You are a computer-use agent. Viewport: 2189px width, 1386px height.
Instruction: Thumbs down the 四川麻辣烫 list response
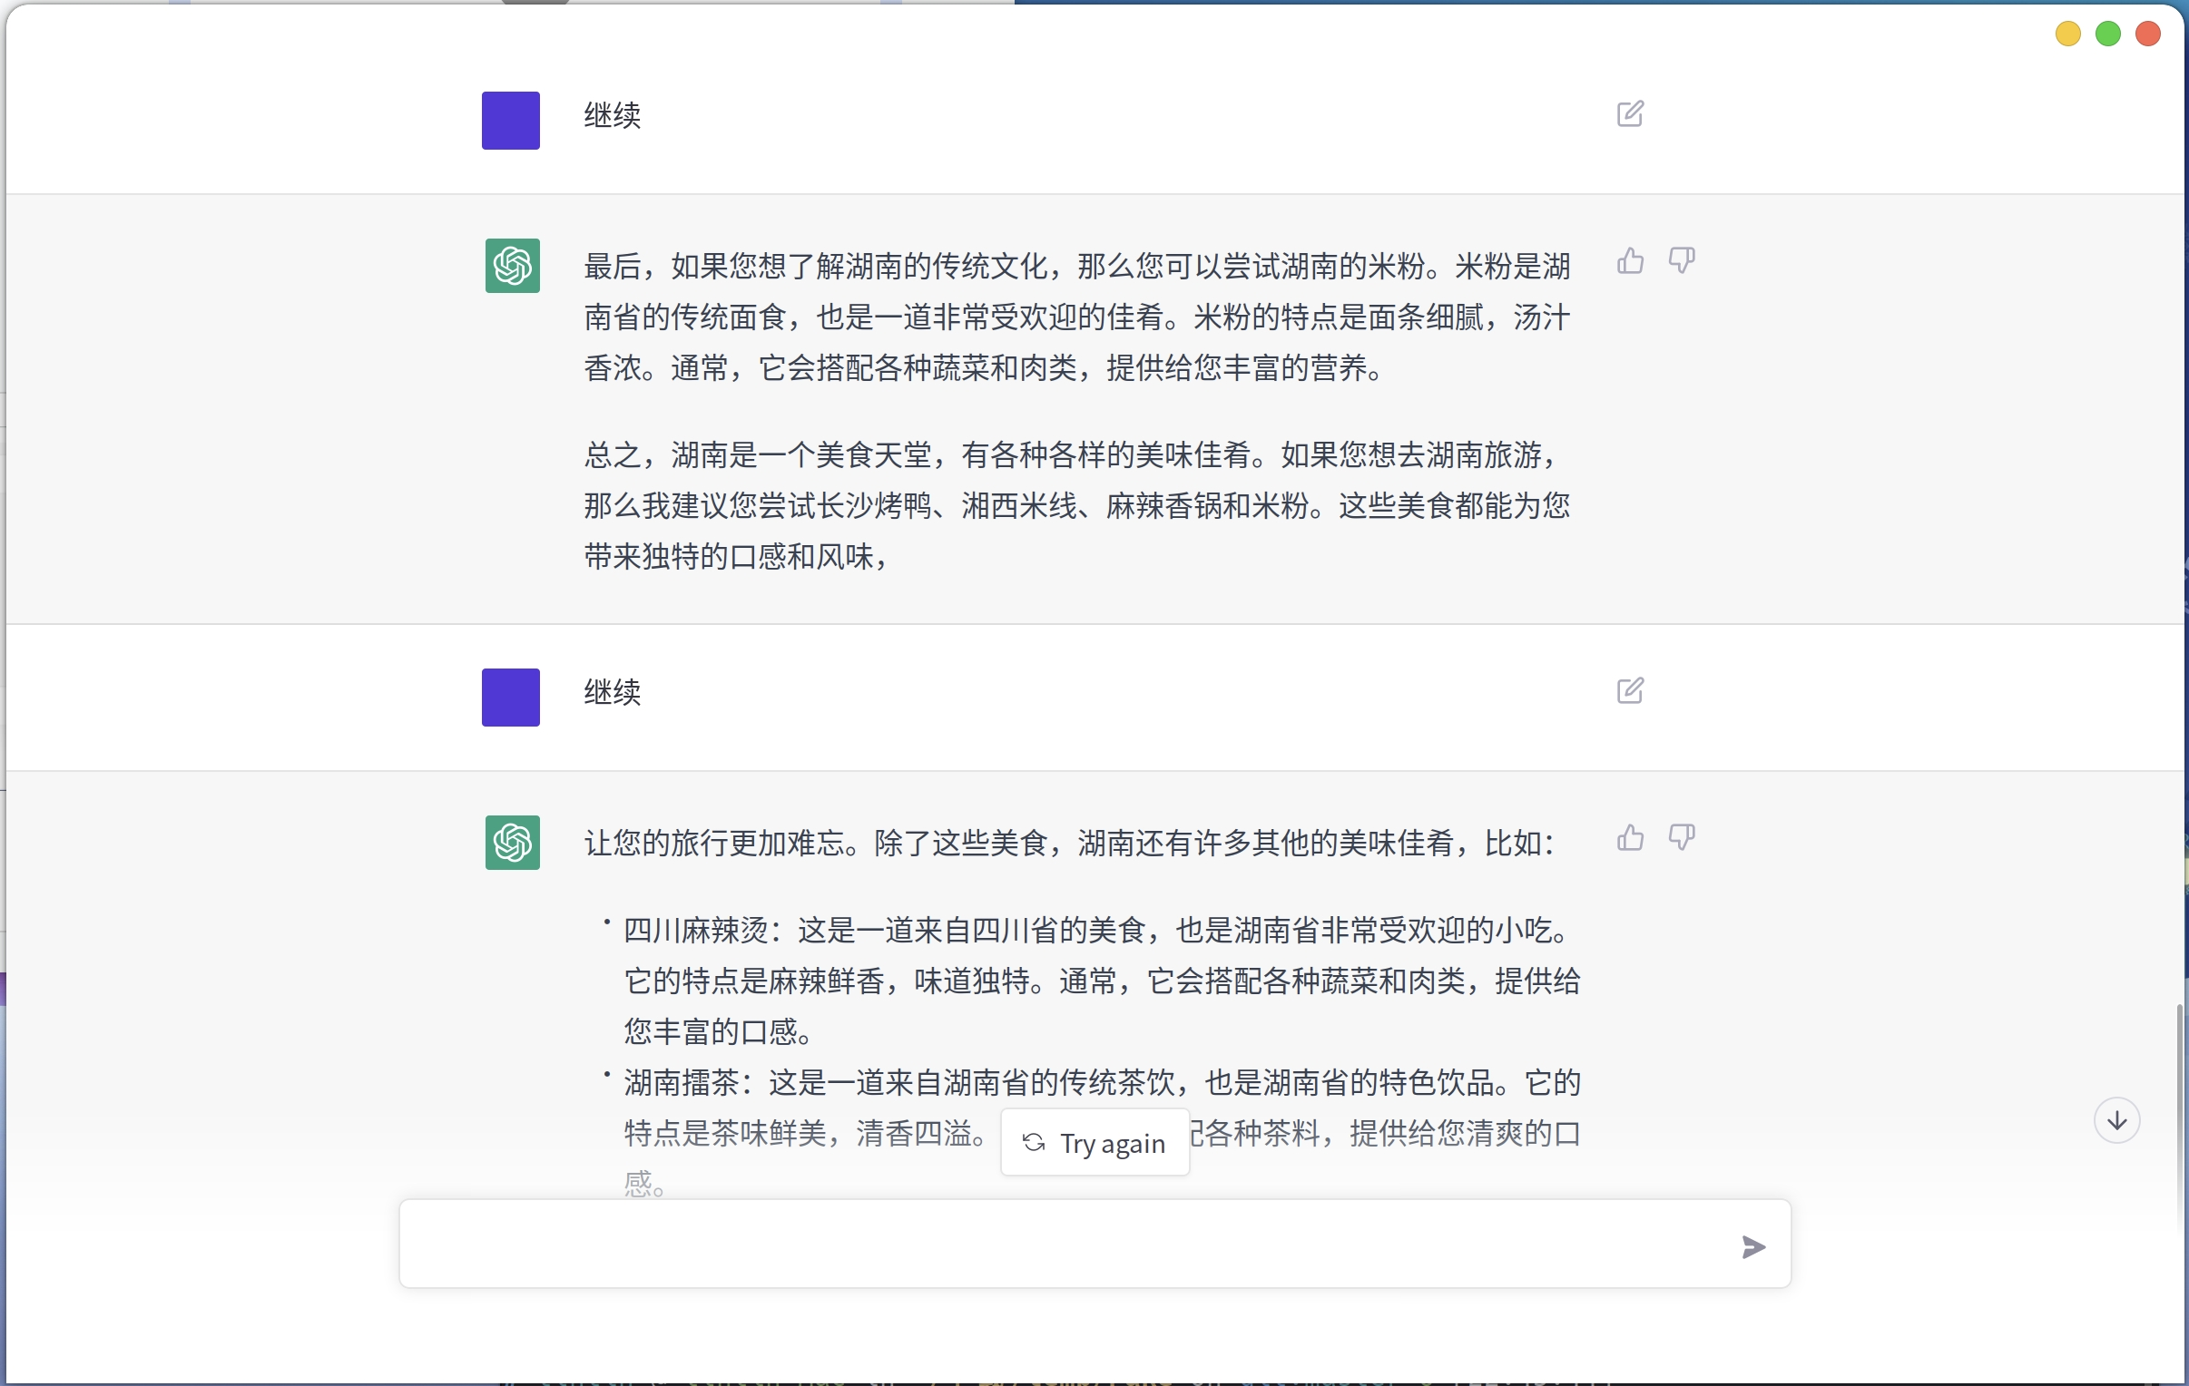pos(1681,837)
